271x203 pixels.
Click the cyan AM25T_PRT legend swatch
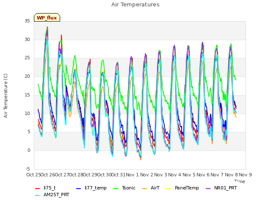[x=38, y=195]
